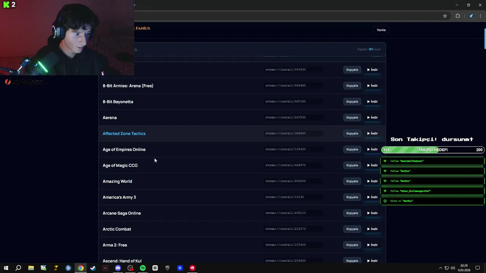
Task: Open the taskbar clock and calendar
Action: (464, 268)
